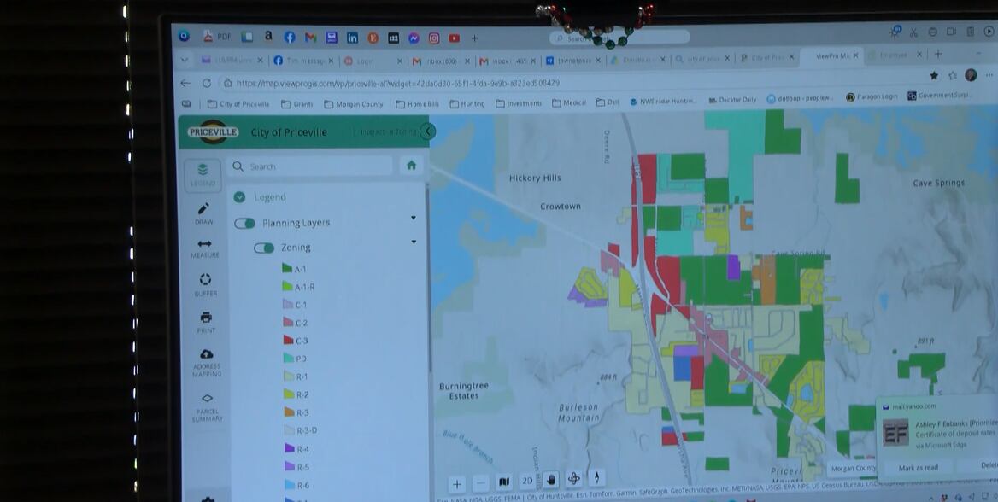
Task: Switch to the ViewPro Map tab
Action: [832, 56]
